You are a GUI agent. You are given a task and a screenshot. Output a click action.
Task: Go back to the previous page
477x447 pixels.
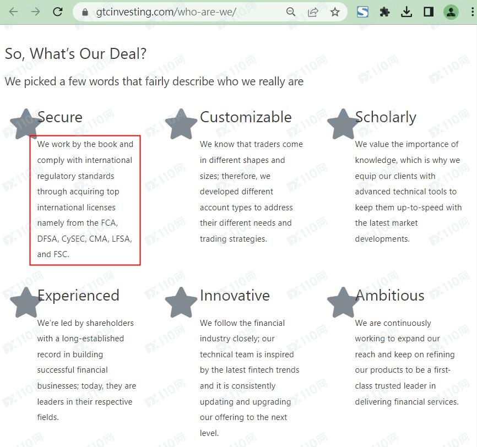[13, 12]
